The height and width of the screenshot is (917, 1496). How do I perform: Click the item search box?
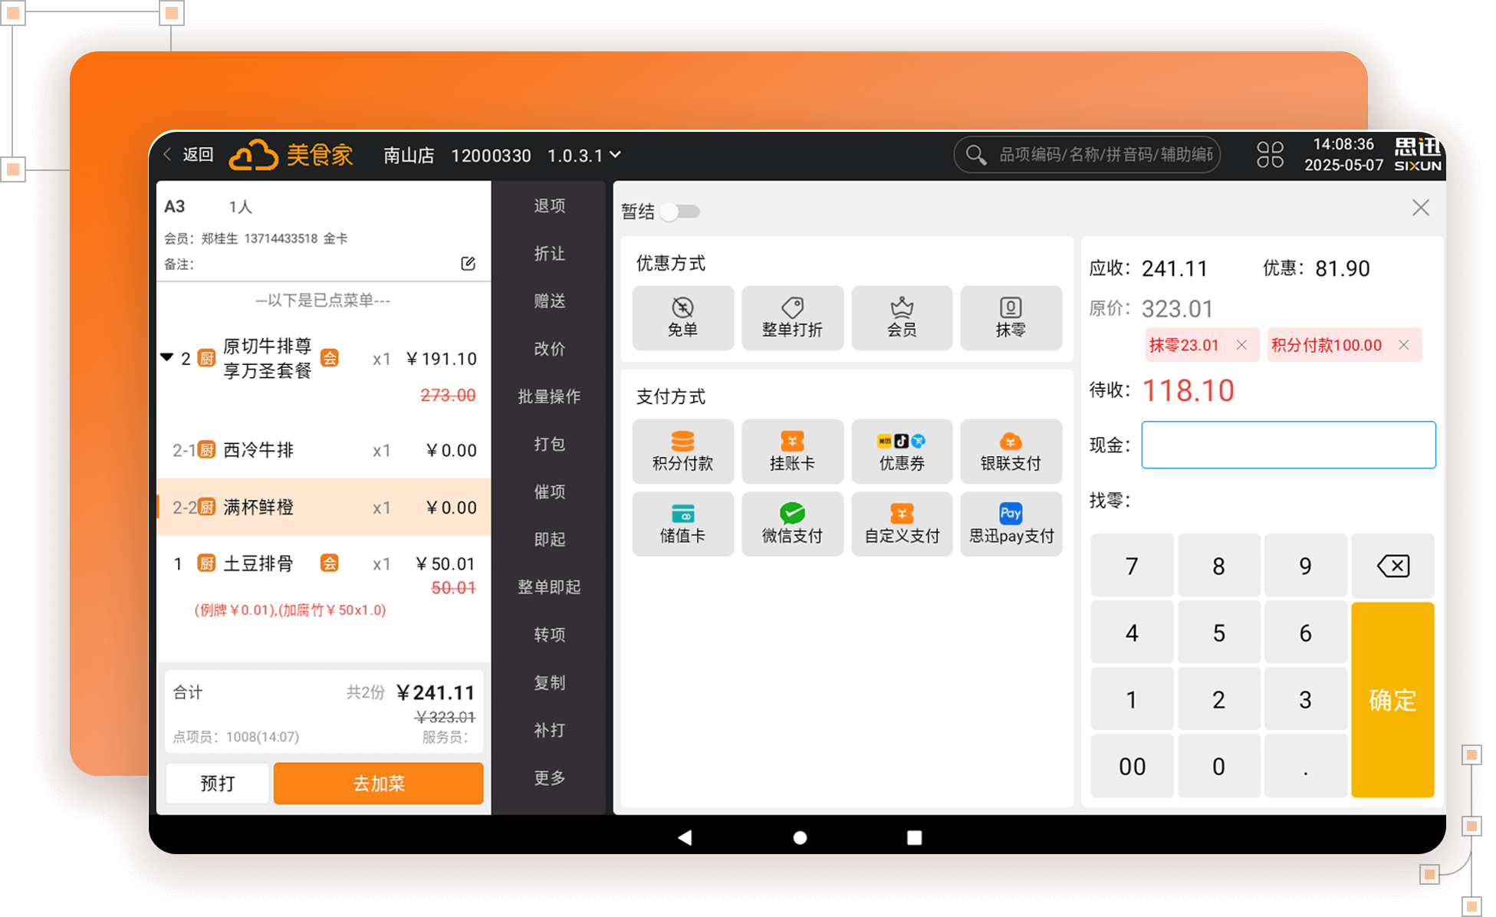tap(1087, 155)
